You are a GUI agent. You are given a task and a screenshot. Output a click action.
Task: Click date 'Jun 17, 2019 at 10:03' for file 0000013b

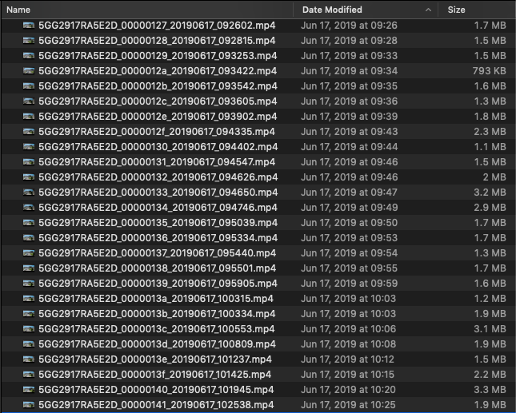(x=349, y=314)
